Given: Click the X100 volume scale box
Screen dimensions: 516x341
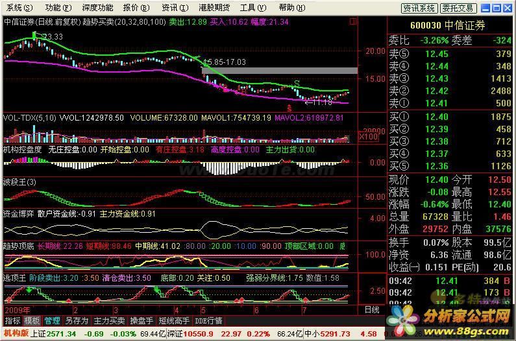Looking at the screenshot, I should point(369,137).
